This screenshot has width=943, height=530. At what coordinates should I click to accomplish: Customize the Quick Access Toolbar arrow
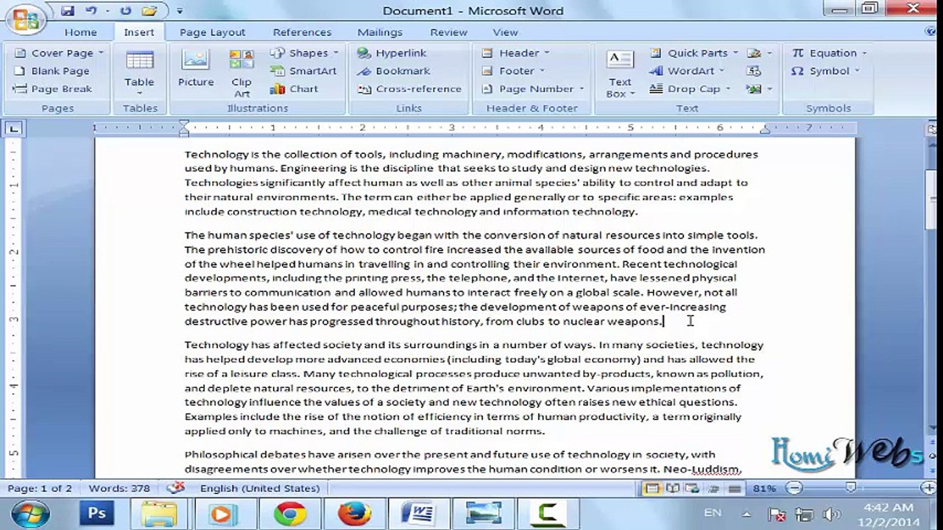click(180, 12)
